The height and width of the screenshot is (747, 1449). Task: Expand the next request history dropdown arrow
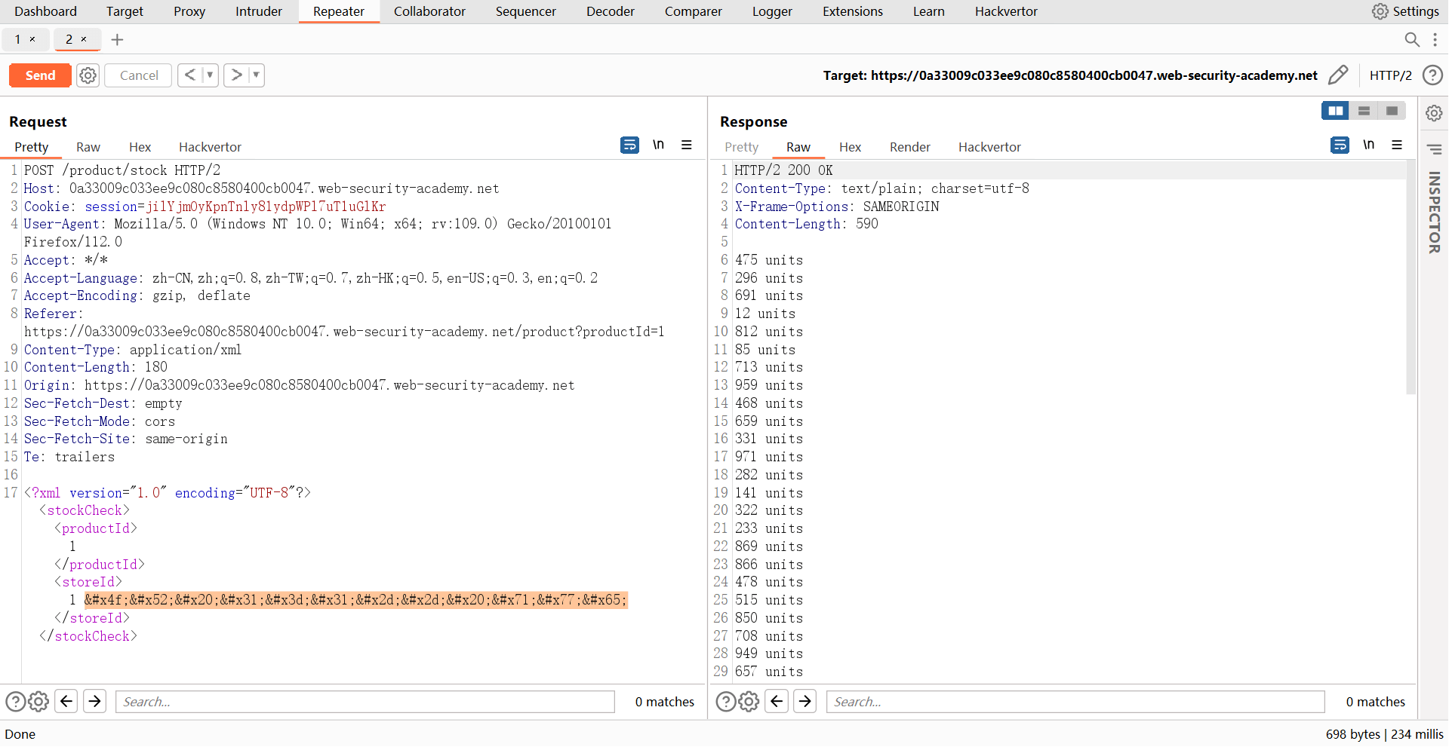click(256, 75)
